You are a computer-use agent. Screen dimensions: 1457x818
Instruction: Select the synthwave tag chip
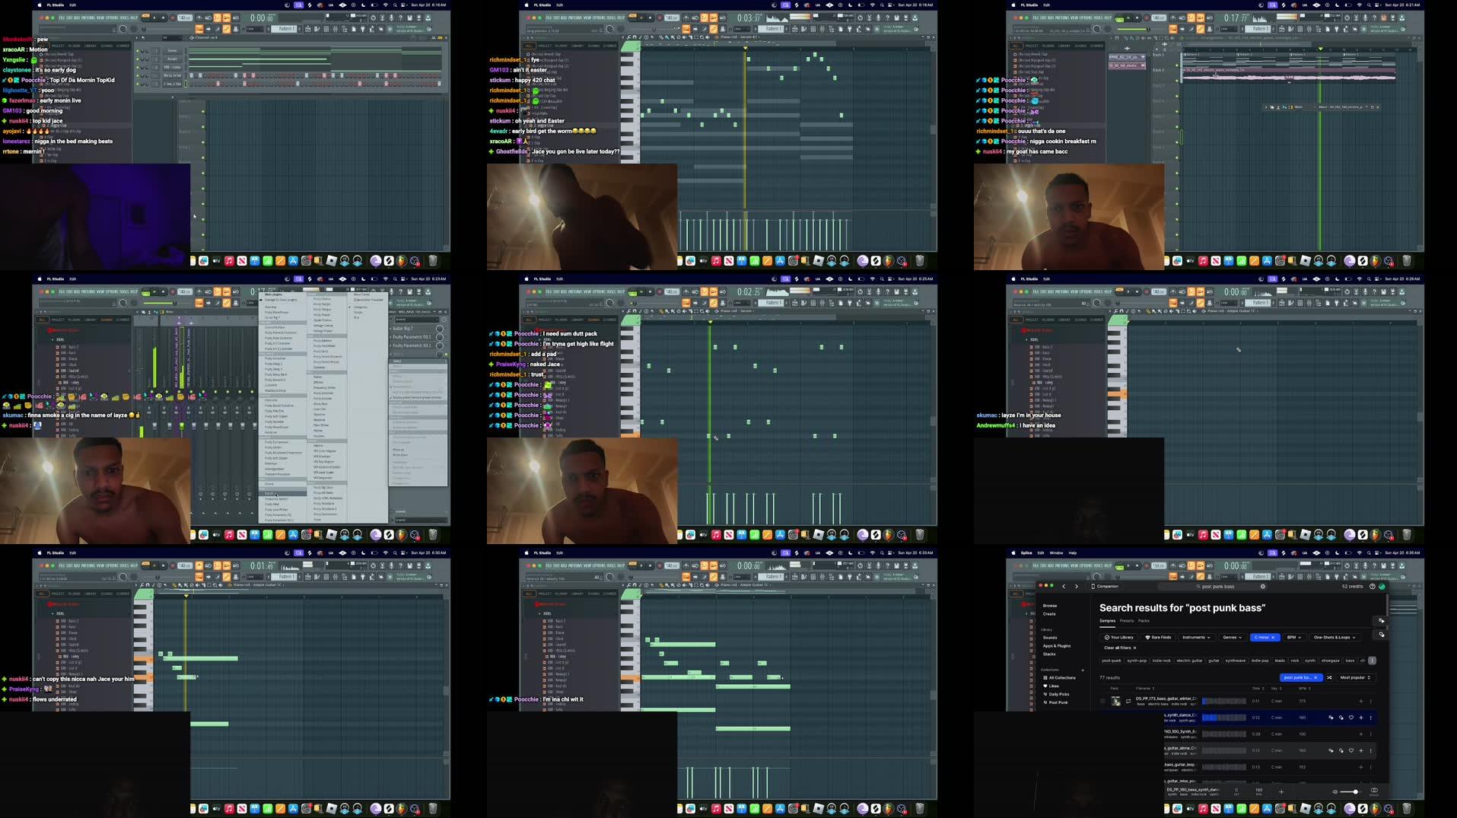pos(1236,660)
